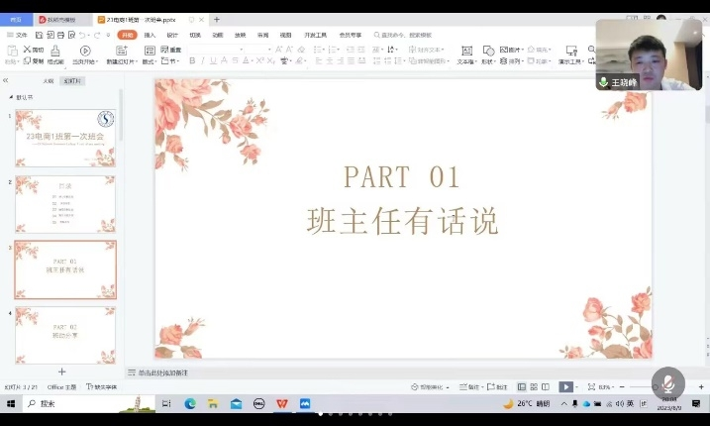The image size is (710, 426).
Task: Add a new slide with the plus button
Action: (x=62, y=372)
